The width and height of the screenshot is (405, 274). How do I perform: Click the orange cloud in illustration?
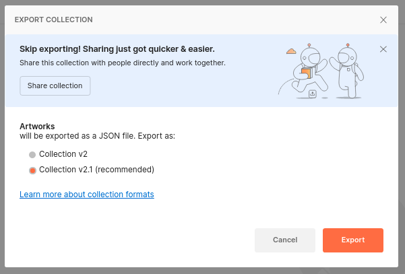coord(291,51)
